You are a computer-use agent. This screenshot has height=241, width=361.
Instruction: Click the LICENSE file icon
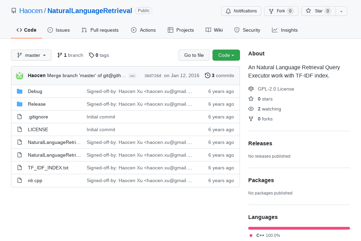point(20,129)
